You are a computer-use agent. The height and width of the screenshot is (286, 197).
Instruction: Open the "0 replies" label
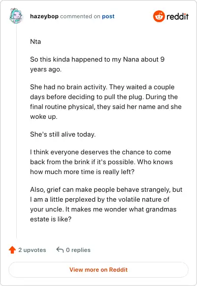[78, 250]
